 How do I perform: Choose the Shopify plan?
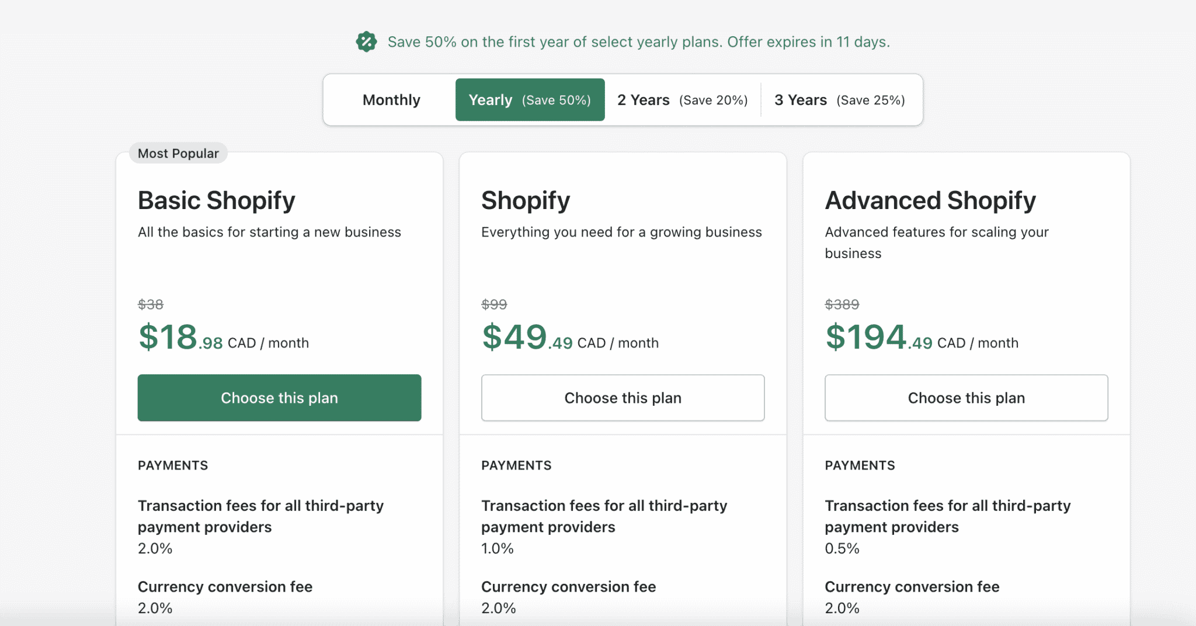point(623,398)
